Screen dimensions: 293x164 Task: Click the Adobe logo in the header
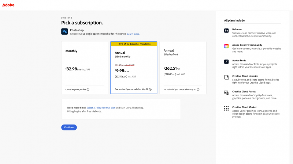(x=8, y=5)
